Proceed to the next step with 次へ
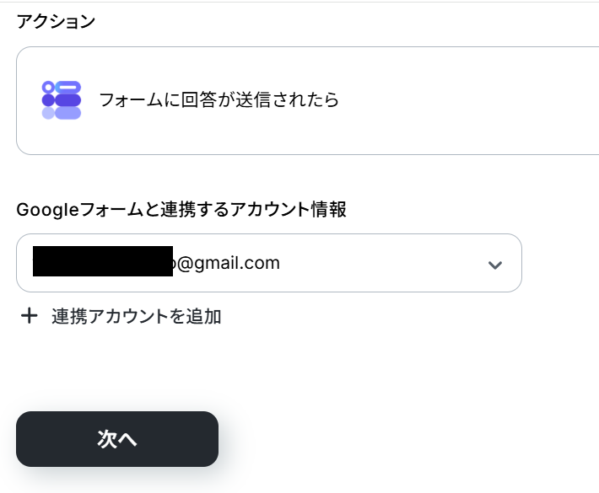Image resolution: width=599 pixels, height=493 pixels. tap(117, 439)
